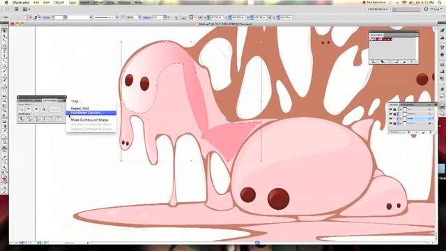Open Swatch Libraries menu icon in Swatches panel
This screenshot has height=251, width=446.
(x=373, y=62)
